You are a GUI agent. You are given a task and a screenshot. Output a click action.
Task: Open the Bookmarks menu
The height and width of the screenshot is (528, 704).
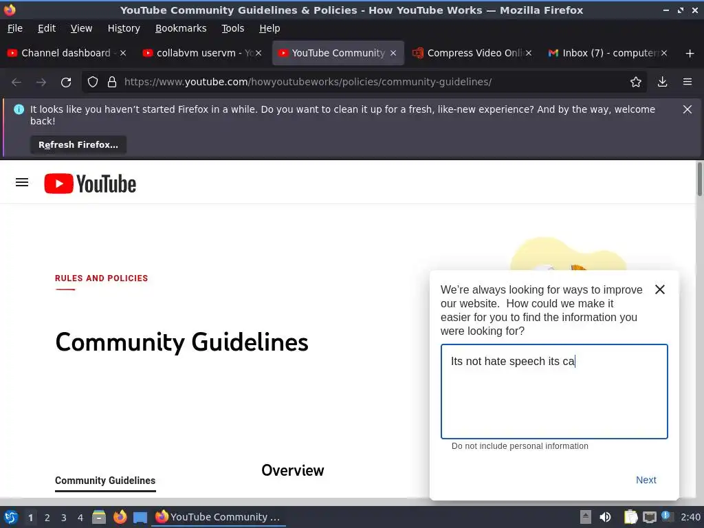click(181, 28)
